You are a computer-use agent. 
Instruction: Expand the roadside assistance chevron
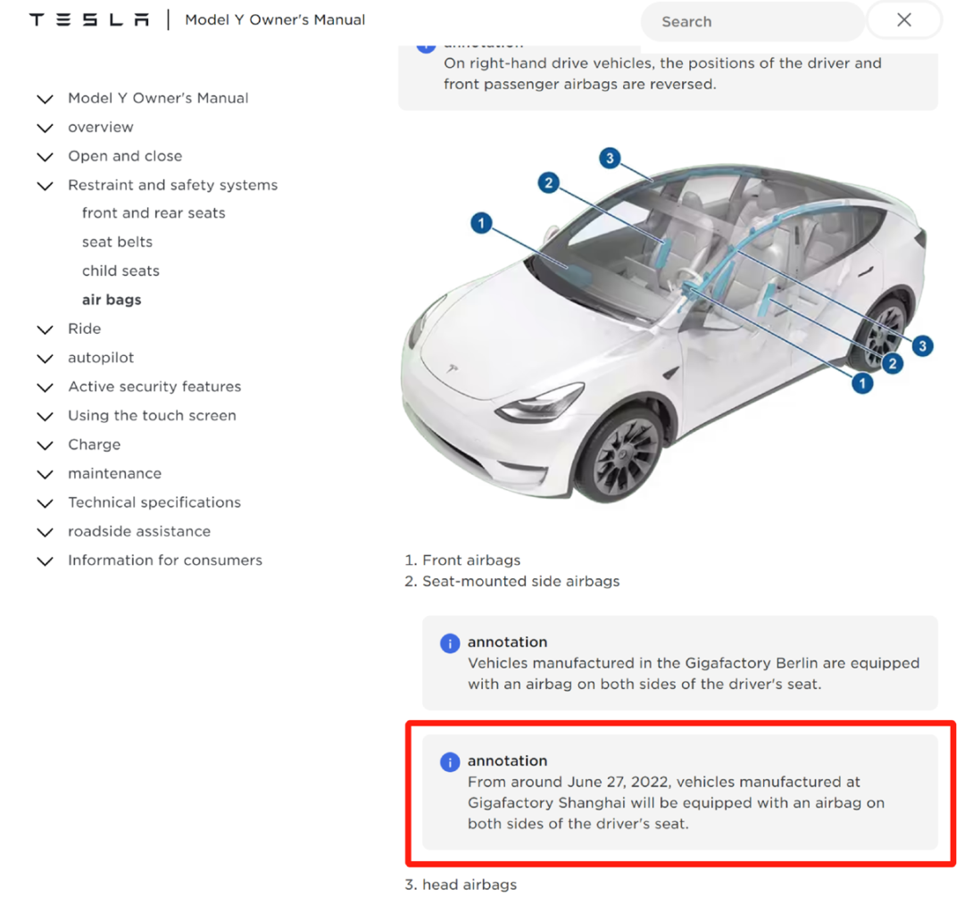45,532
